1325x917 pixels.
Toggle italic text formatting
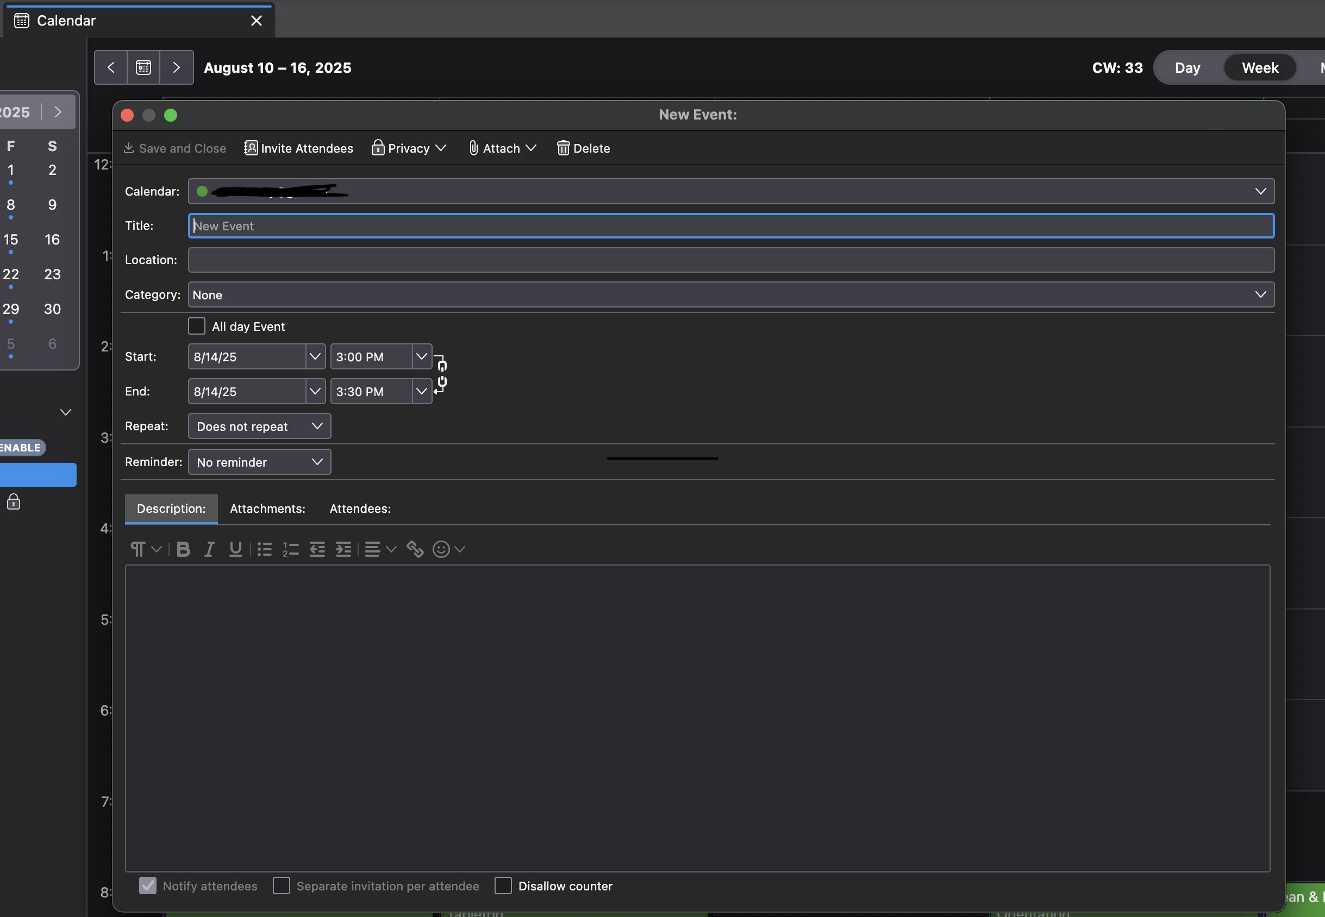click(209, 549)
